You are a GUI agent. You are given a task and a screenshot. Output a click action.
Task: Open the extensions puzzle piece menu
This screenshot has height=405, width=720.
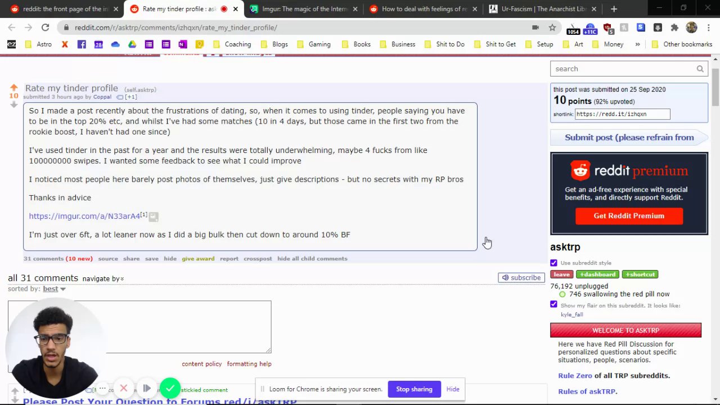point(674,27)
